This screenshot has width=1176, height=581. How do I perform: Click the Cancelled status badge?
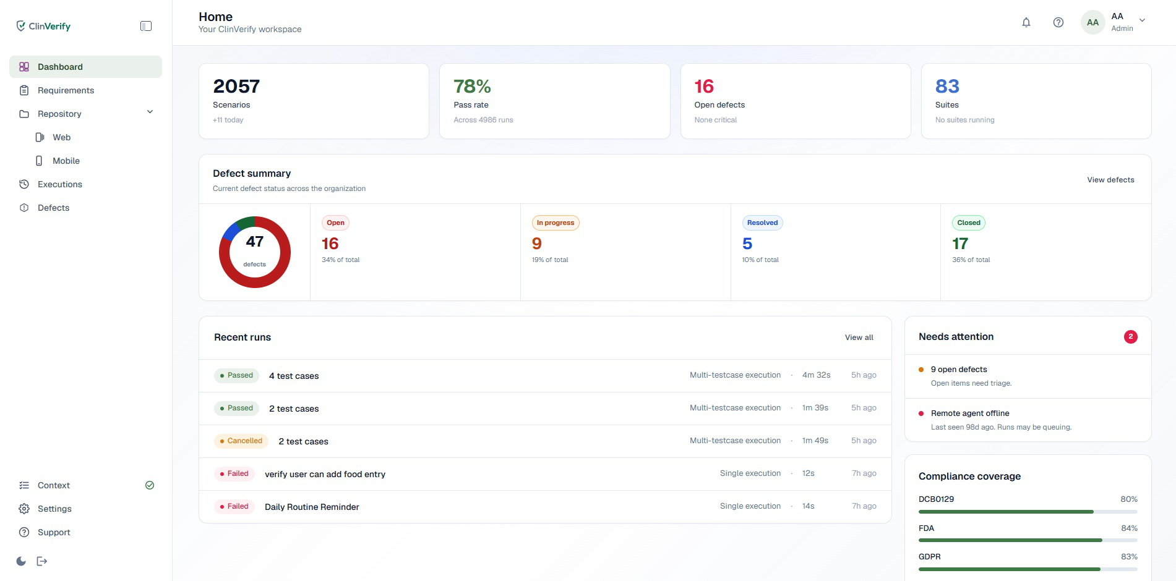coord(241,441)
